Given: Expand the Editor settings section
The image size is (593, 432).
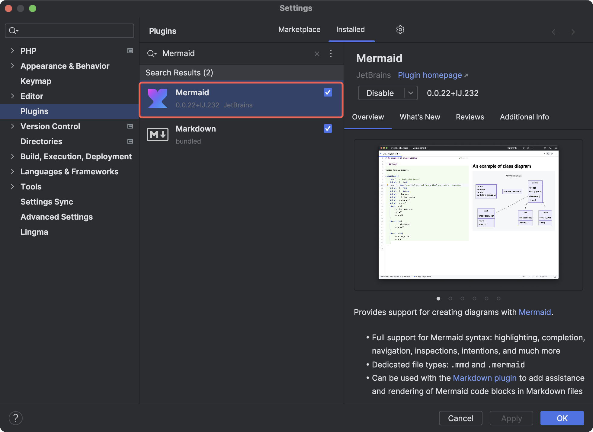Looking at the screenshot, I should 12,96.
